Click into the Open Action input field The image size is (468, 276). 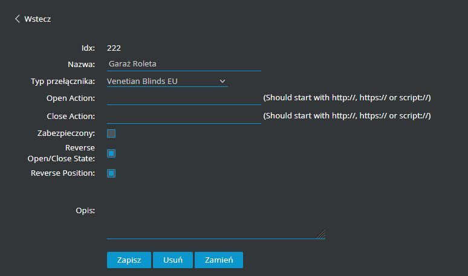point(184,98)
